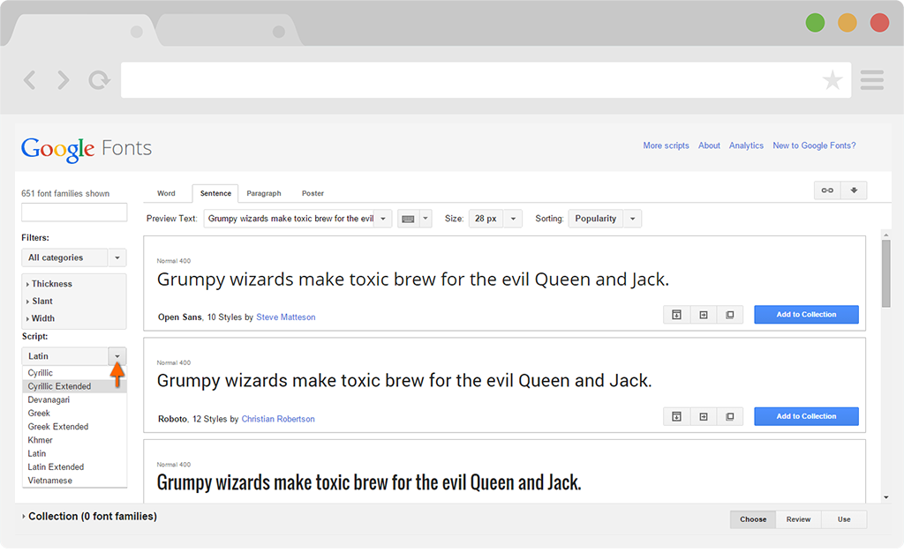Select Cyrillic from the script list
The image size is (904, 552).
pos(74,373)
